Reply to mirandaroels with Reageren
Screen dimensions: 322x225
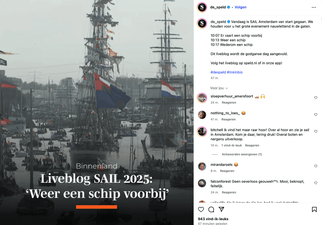pyautogui.click(x=227, y=171)
